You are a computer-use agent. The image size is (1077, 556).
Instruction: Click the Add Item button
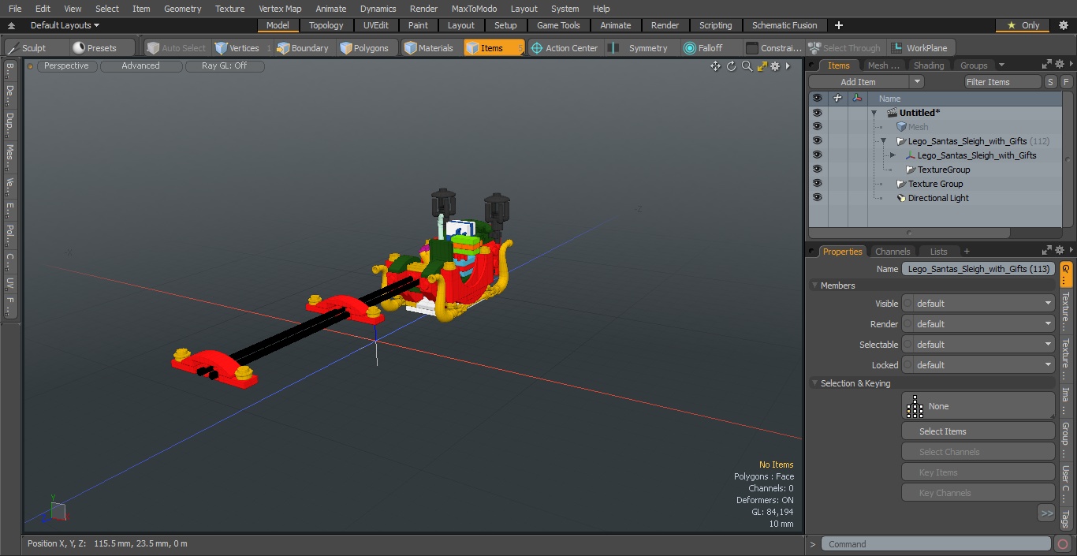[x=858, y=82]
